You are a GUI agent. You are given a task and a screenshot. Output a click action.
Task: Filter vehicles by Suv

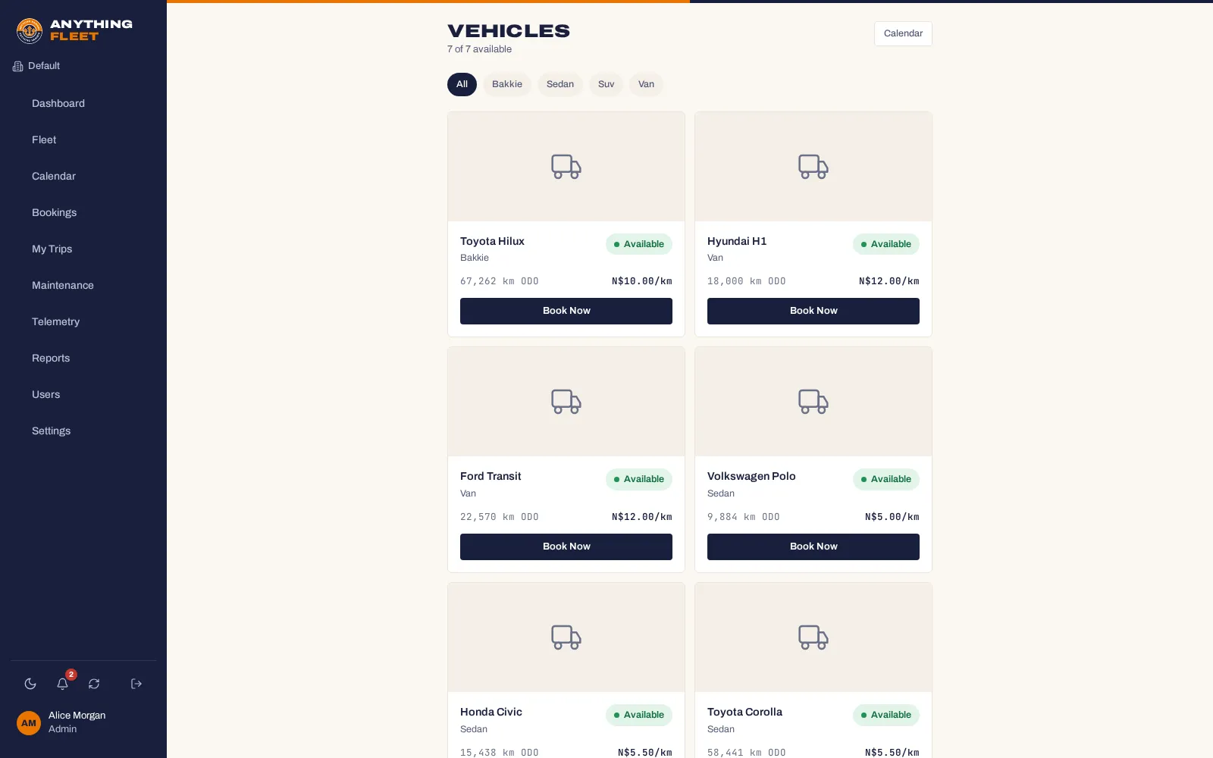pos(606,84)
